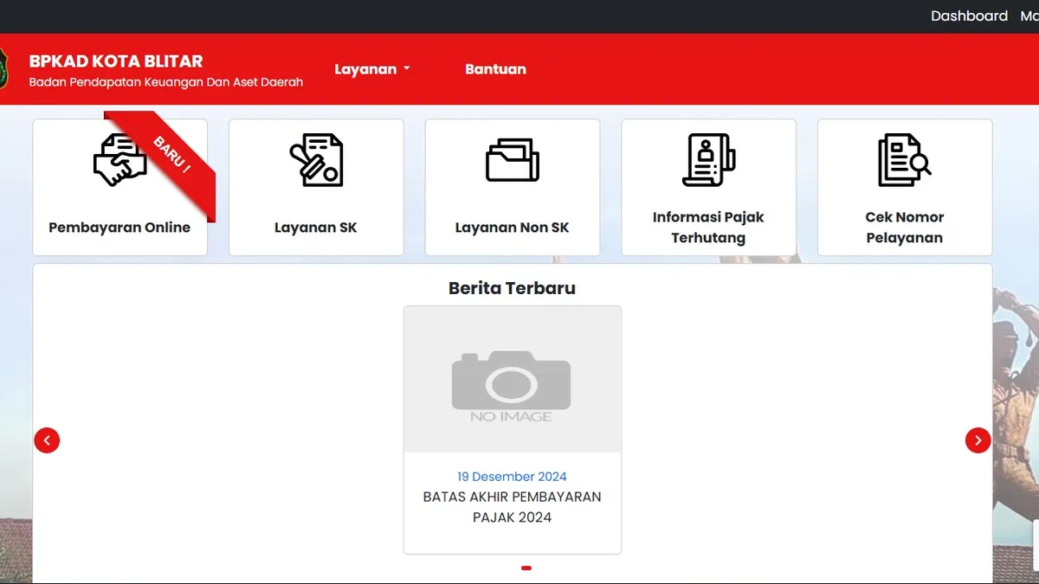Click the Berita Terbaru heading
This screenshot has height=584, width=1039.
click(x=513, y=288)
